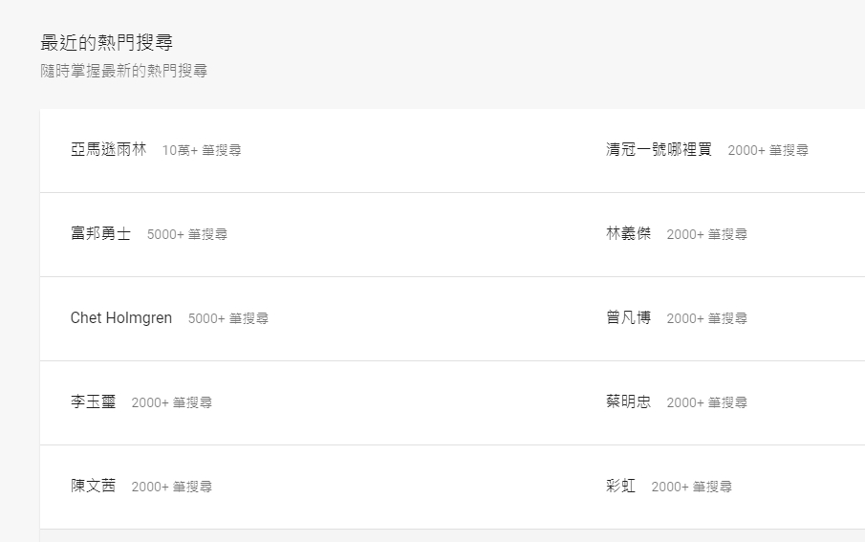Viewport: 865px width, 542px height.
Task: Select the 曾凡博 trending term
Action: point(628,318)
